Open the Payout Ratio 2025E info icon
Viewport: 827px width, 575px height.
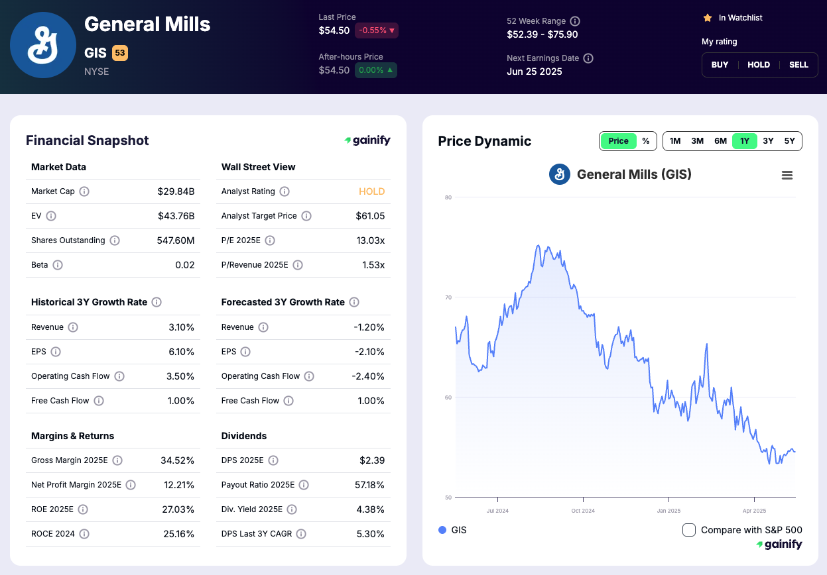pyautogui.click(x=304, y=485)
